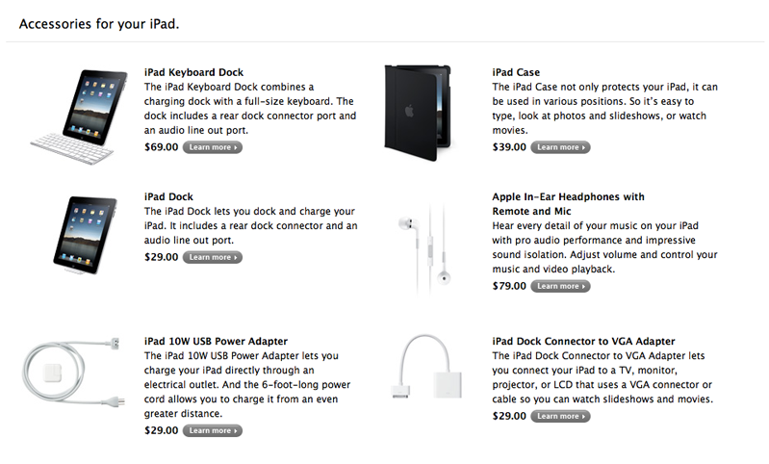This screenshot has width=769, height=464.
Task: Select the iPad Dock heading
Action: click(168, 196)
